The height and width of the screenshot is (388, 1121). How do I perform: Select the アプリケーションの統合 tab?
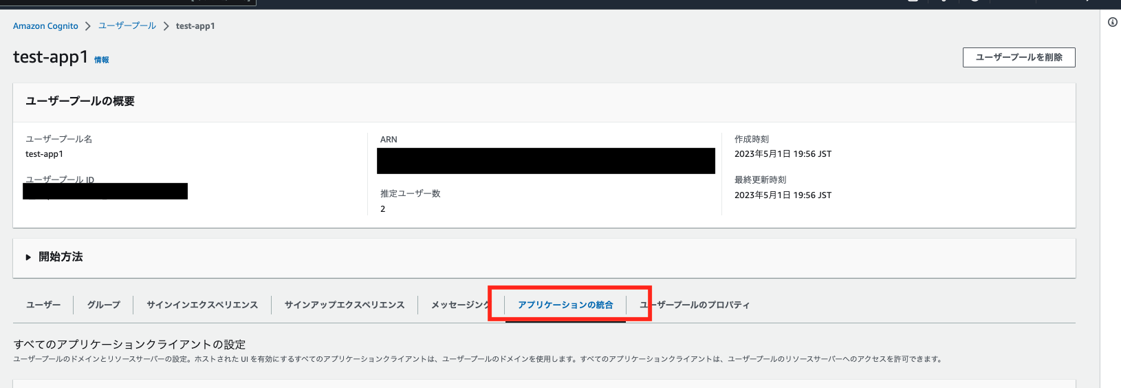[565, 305]
